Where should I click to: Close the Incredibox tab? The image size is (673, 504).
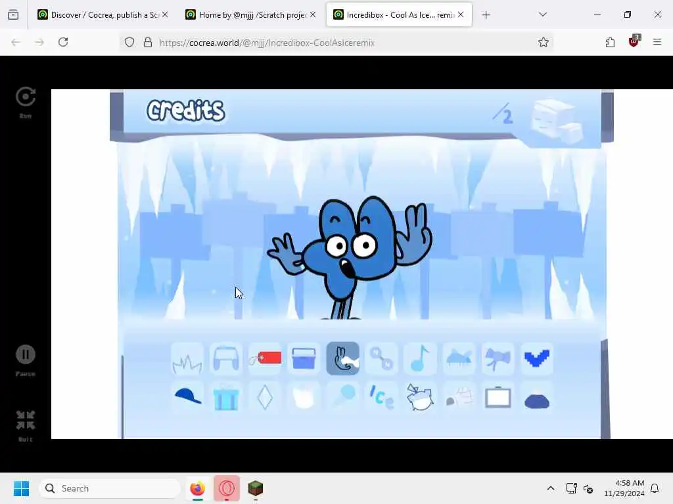coord(461,14)
